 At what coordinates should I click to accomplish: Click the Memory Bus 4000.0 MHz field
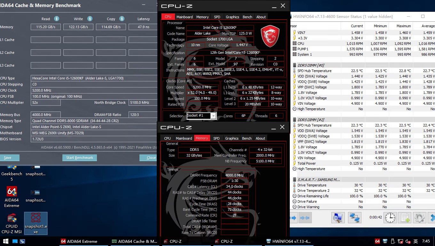46,115
